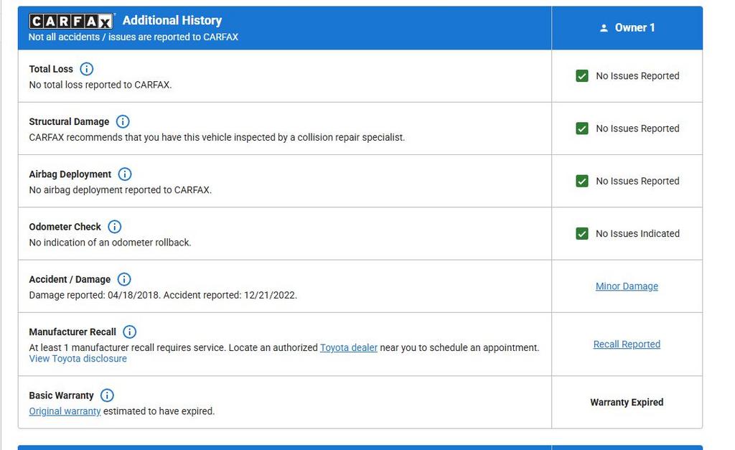The image size is (735, 450).
Task: Click the Odometer Check green checkbox
Action: pyautogui.click(x=582, y=233)
